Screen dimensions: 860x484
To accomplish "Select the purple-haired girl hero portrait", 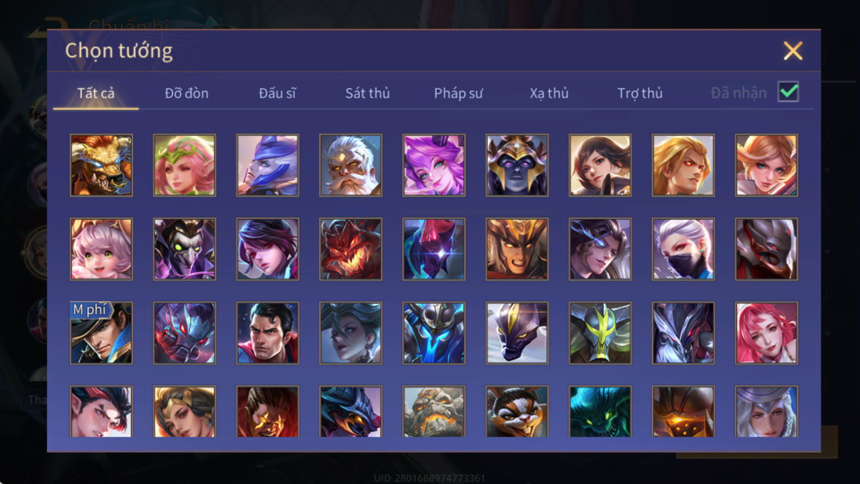I will coord(434,165).
